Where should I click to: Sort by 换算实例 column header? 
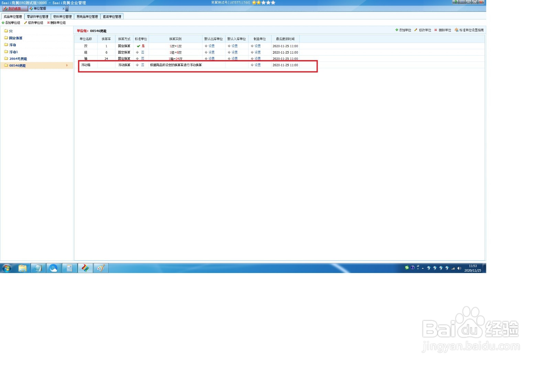pos(175,39)
